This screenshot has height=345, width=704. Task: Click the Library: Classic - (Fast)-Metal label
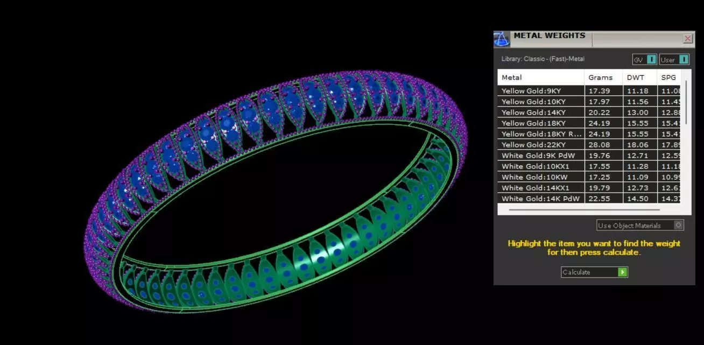(543, 59)
